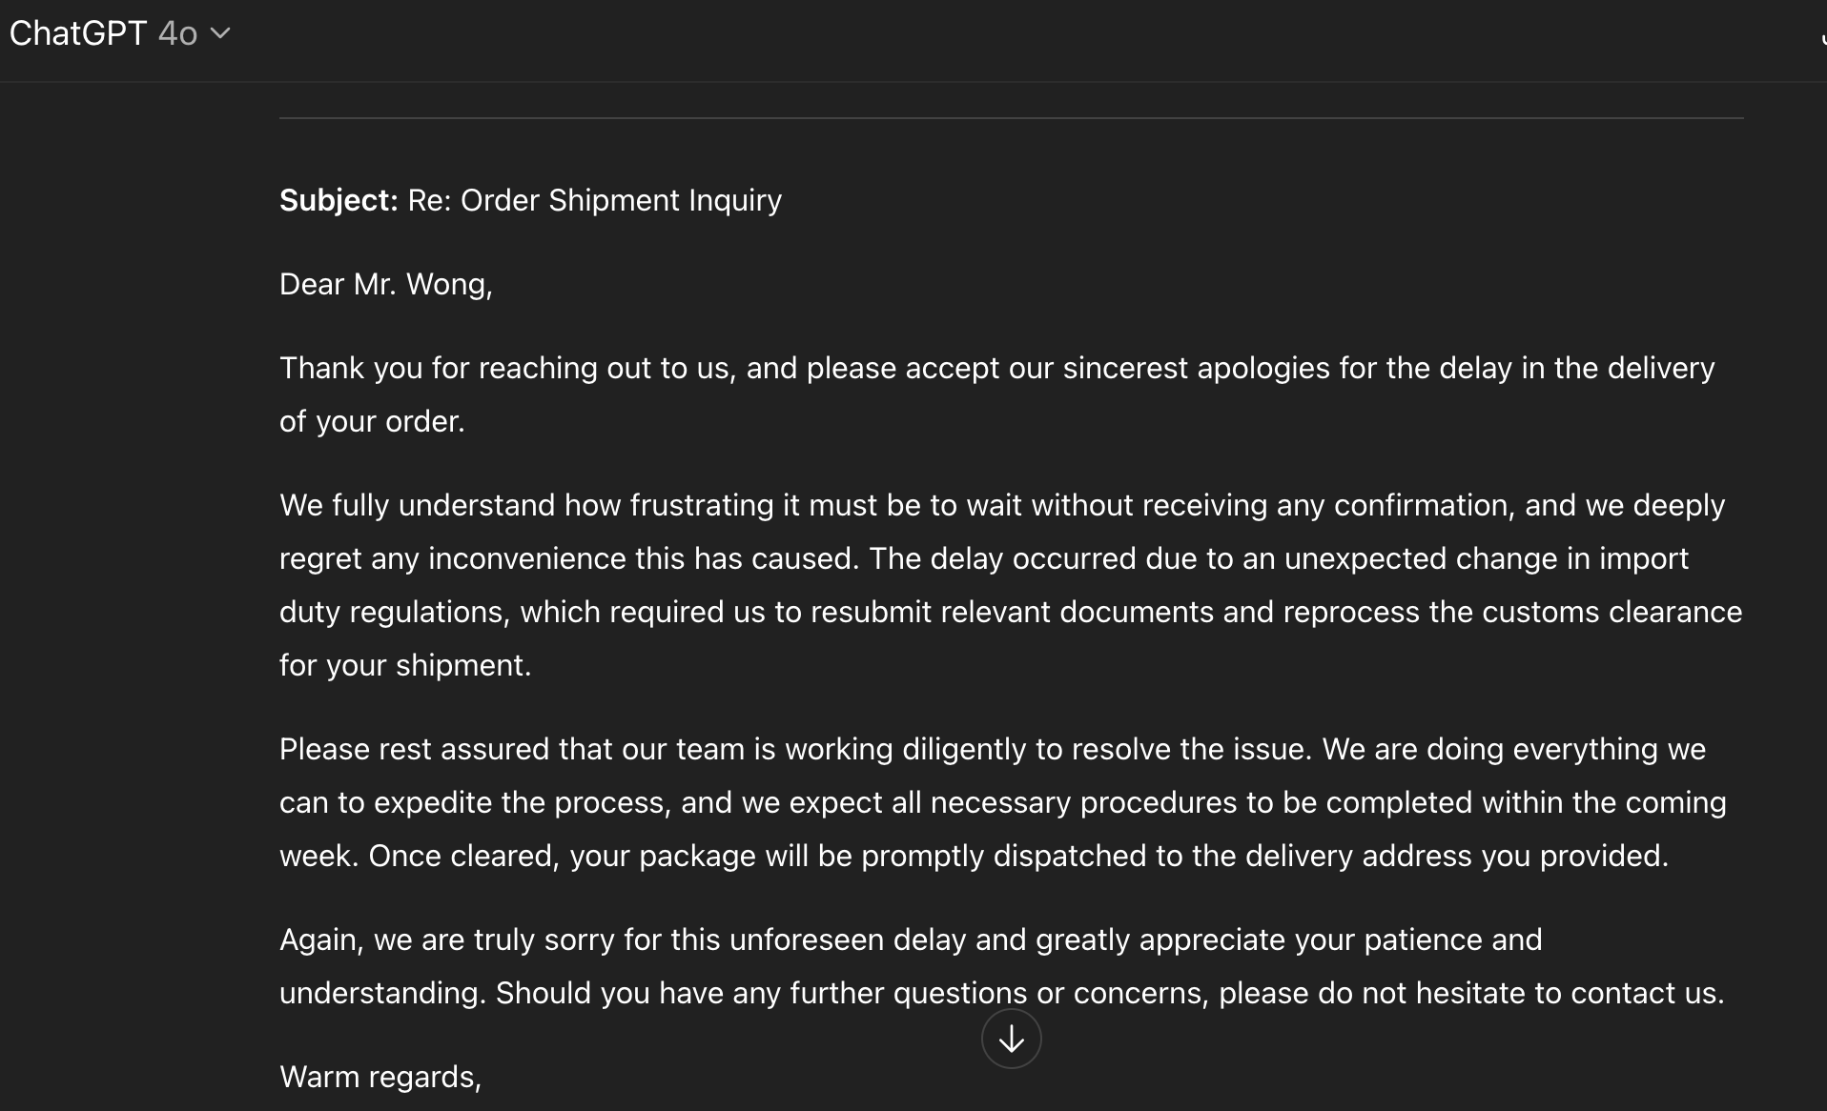Click the scroll-to-bottom down arrow button
Image resolution: width=1827 pixels, height=1111 pixels.
click(1011, 1039)
